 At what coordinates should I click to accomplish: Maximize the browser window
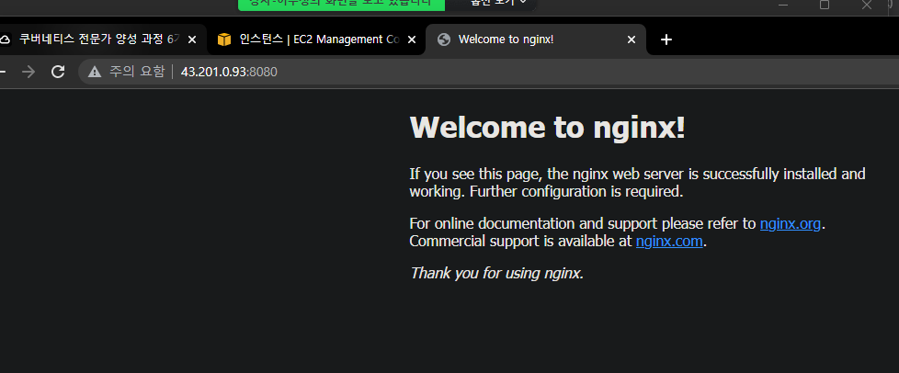pyautogui.click(x=825, y=5)
